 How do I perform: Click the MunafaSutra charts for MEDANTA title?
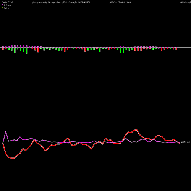(x=61, y=2)
